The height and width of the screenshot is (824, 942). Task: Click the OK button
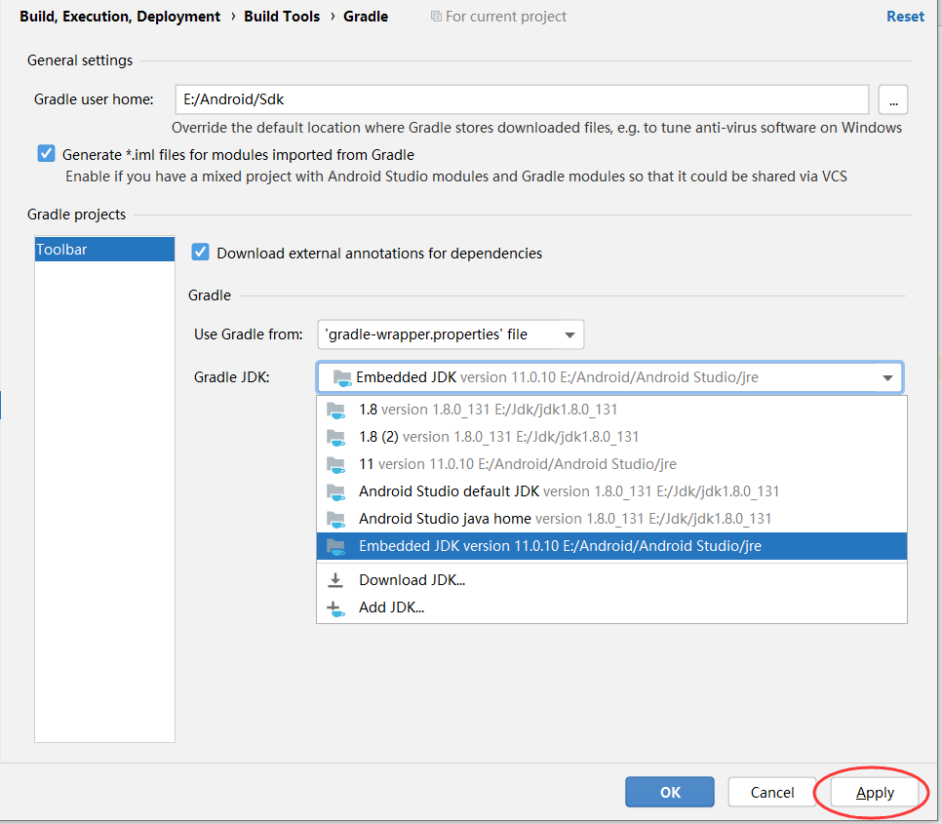(x=670, y=792)
